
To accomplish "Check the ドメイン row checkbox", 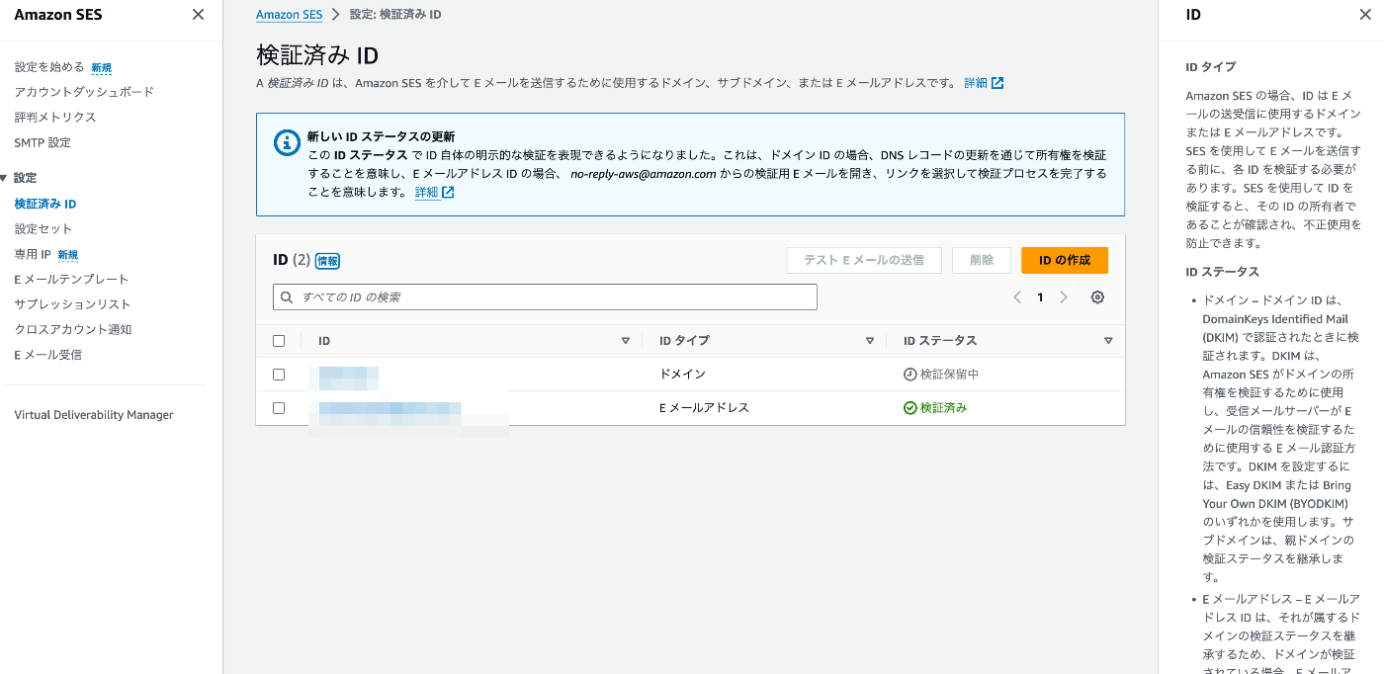I will (279, 375).
